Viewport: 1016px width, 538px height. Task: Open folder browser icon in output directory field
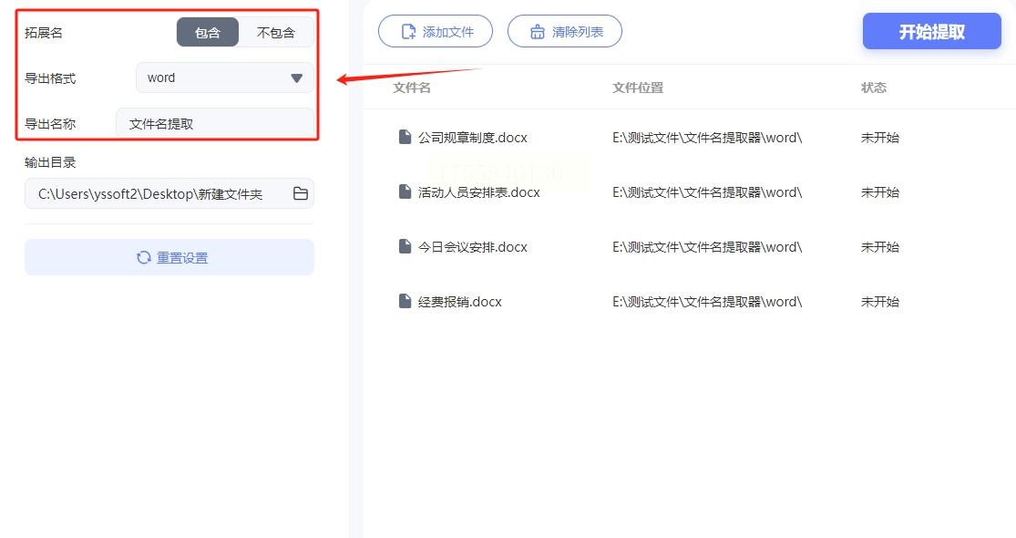click(300, 193)
